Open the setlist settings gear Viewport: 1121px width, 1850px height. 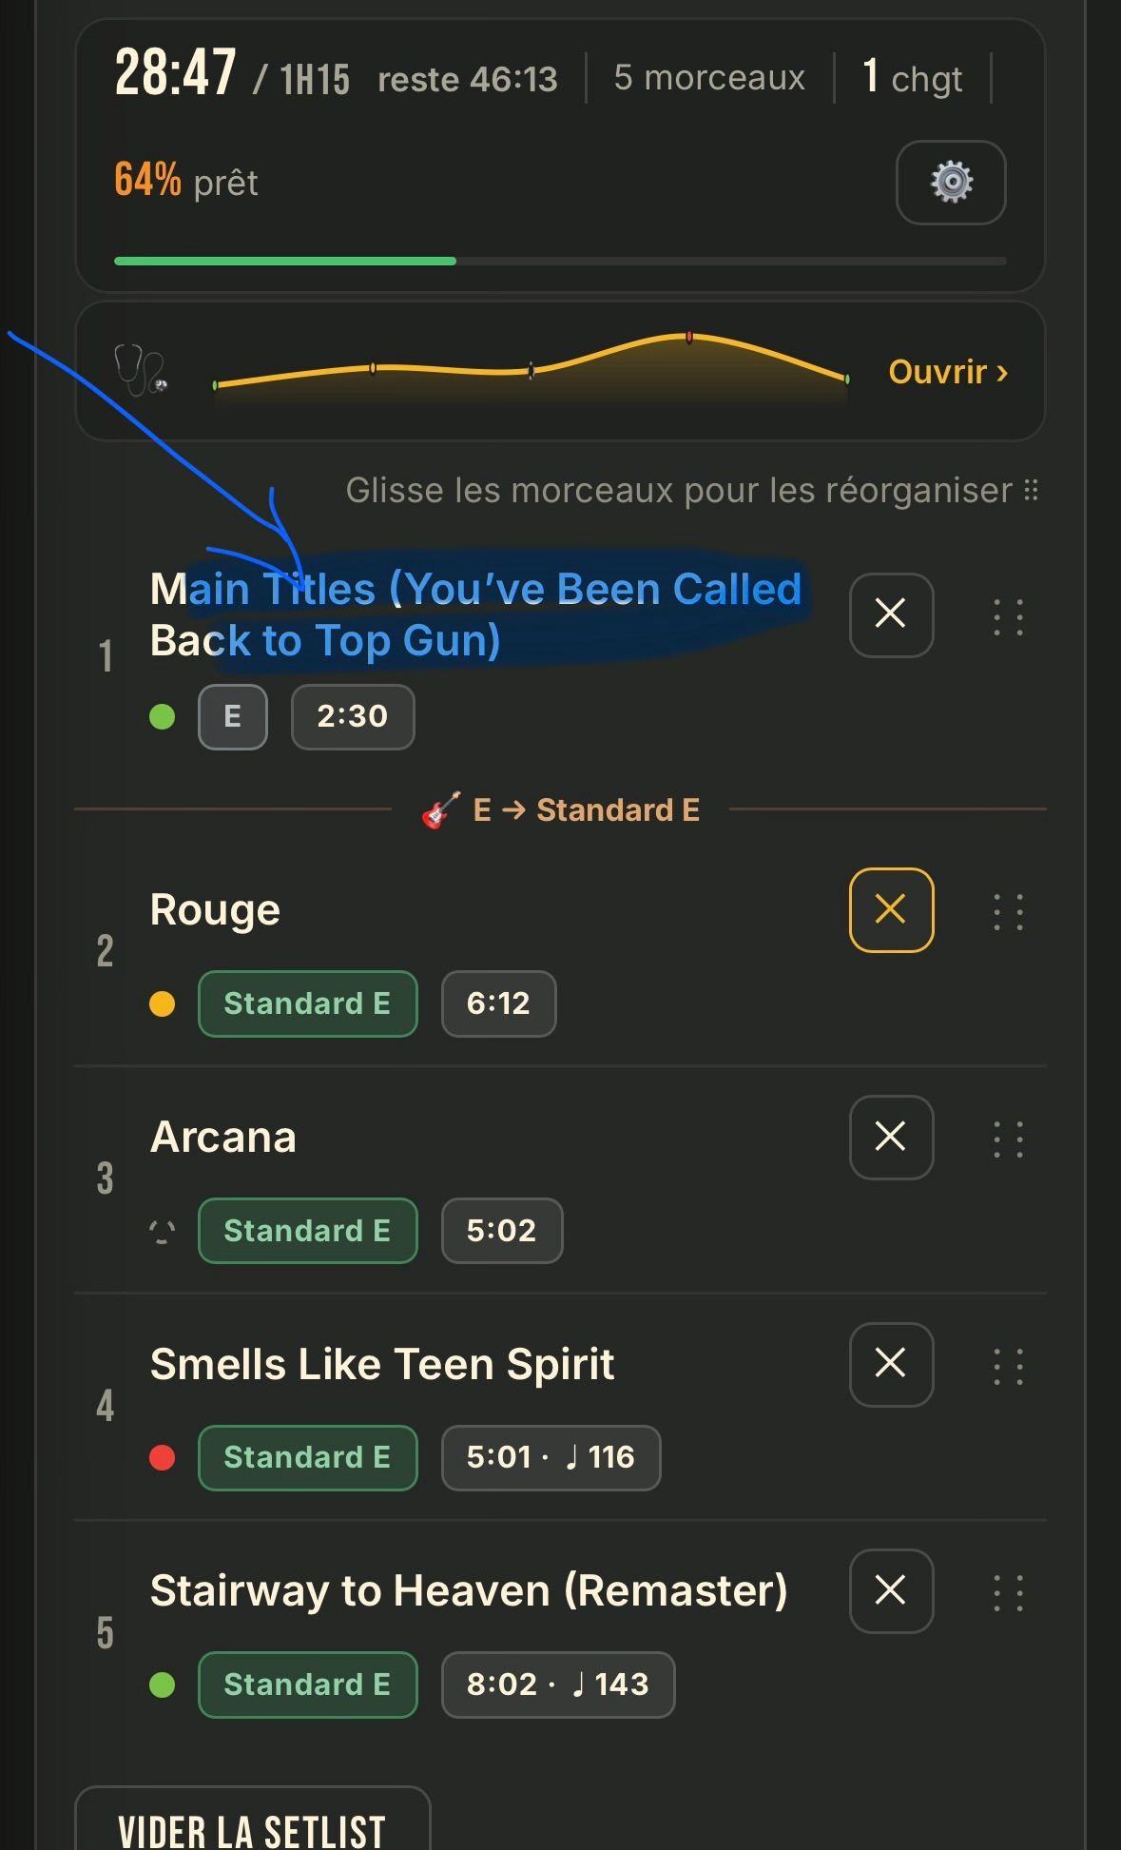[x=951, y=183]
